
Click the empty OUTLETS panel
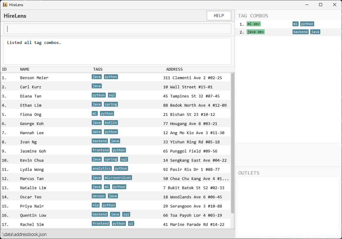(289, 206)
